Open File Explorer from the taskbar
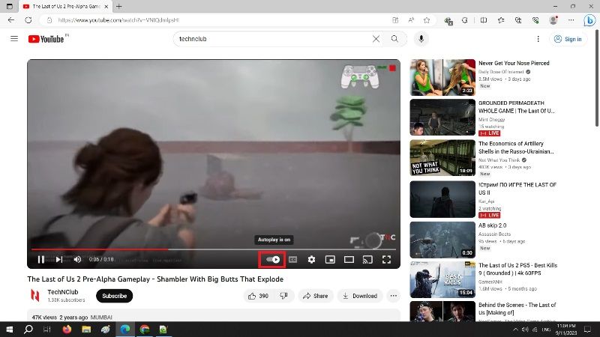Viewport: 600px width, 337px height. 86,330
